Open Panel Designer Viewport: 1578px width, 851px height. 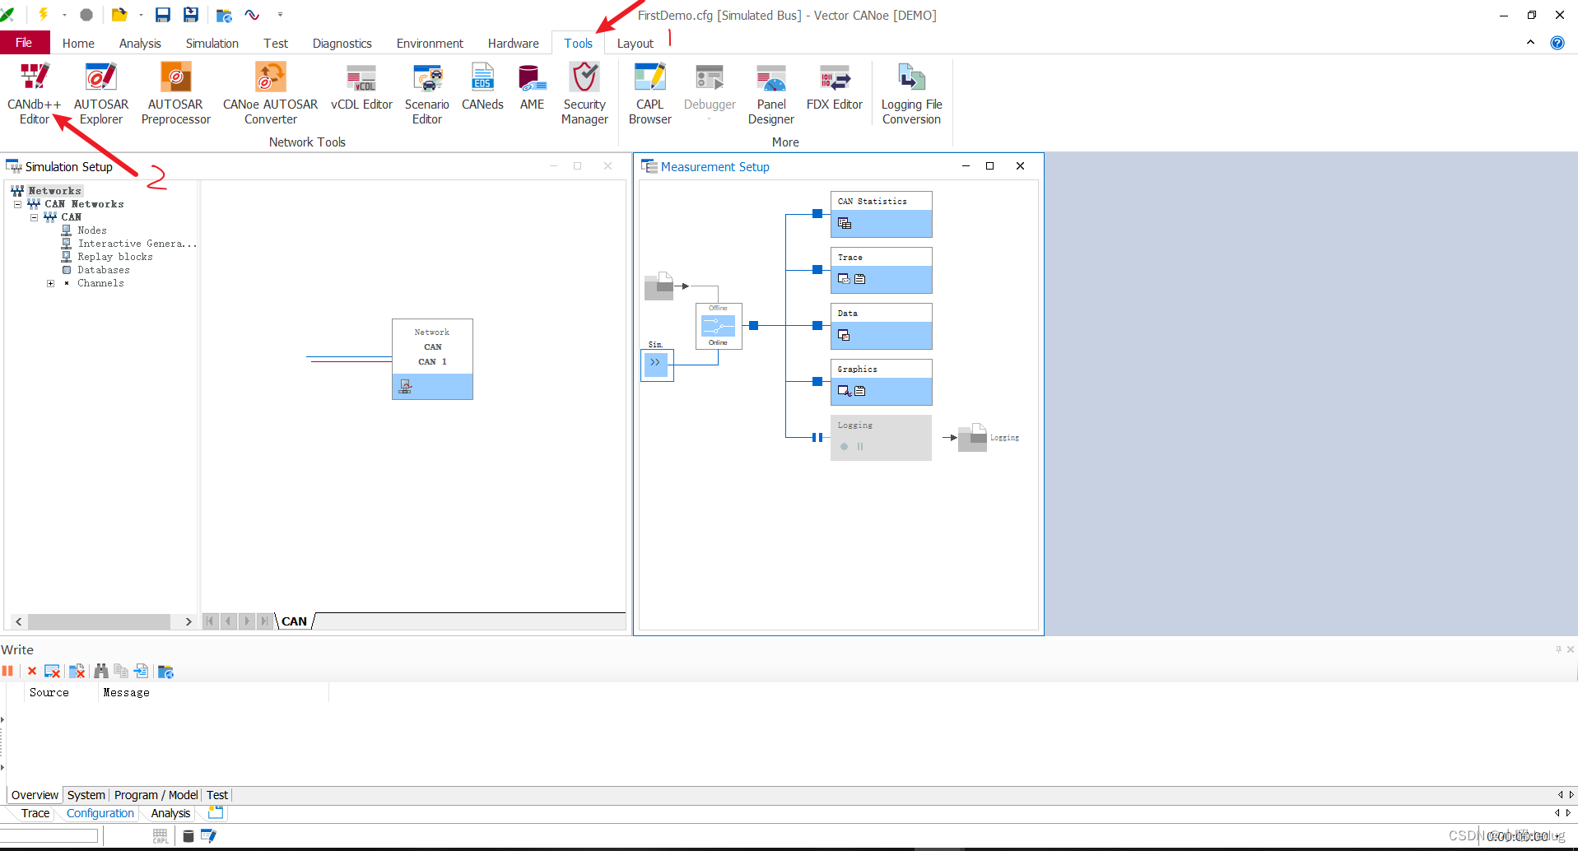[770, 94]
